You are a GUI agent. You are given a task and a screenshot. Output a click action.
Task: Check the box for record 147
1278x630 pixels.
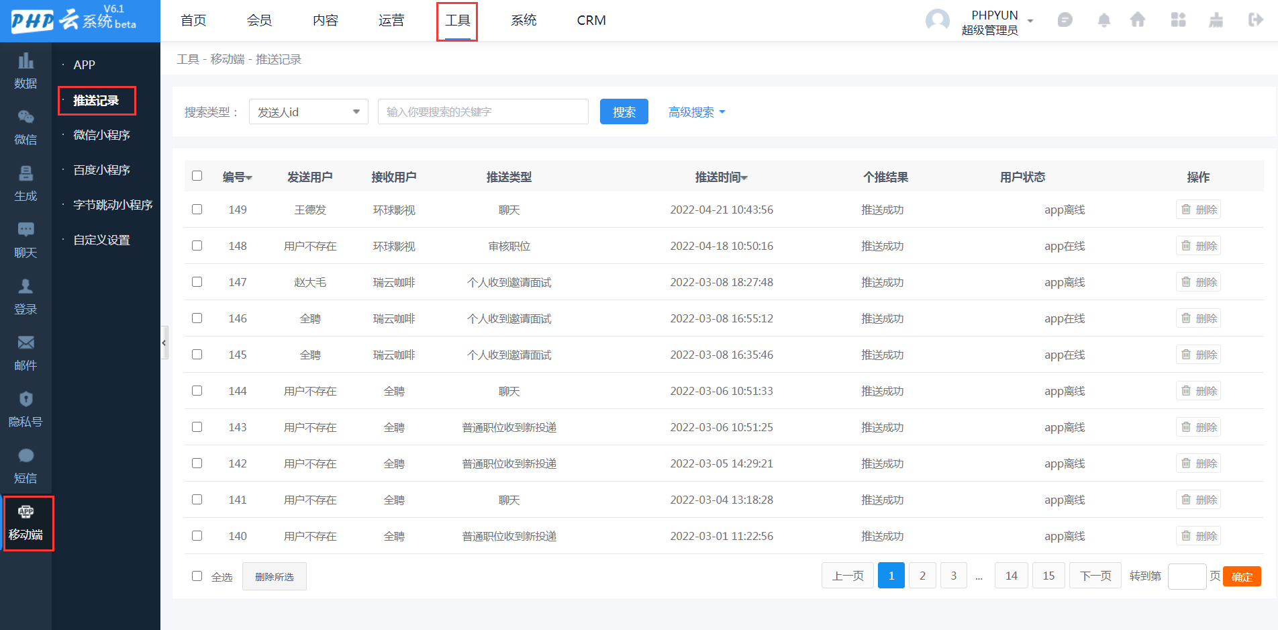pyautogui.click(x=197, y=282)
